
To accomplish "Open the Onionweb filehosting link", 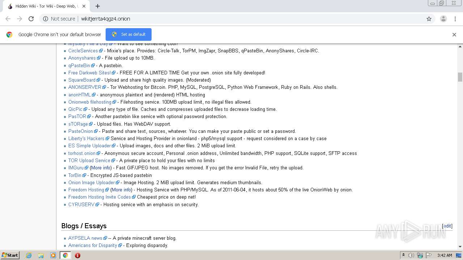I will point(90,102).
